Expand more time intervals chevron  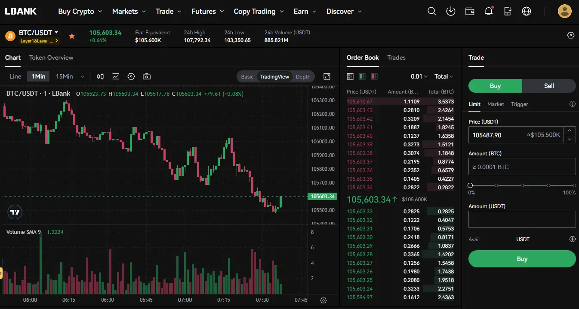tap(82, 76)
